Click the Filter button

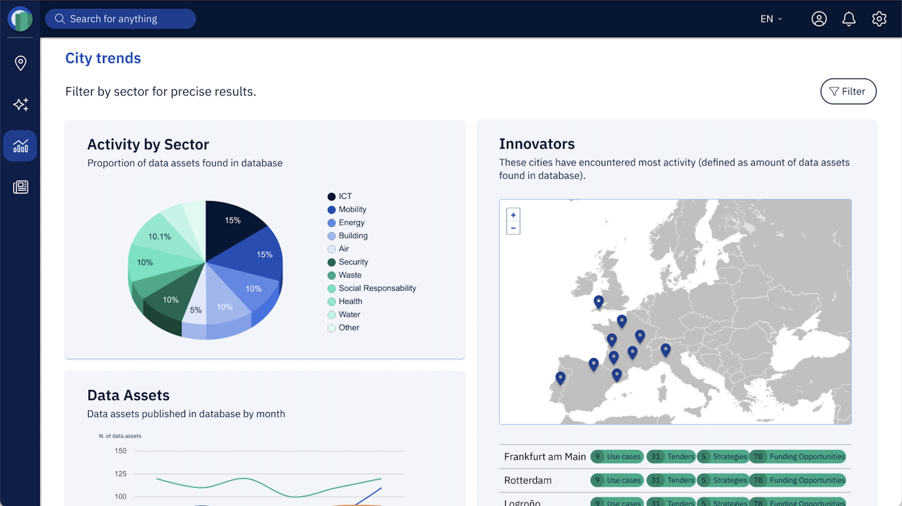[848, 91]
